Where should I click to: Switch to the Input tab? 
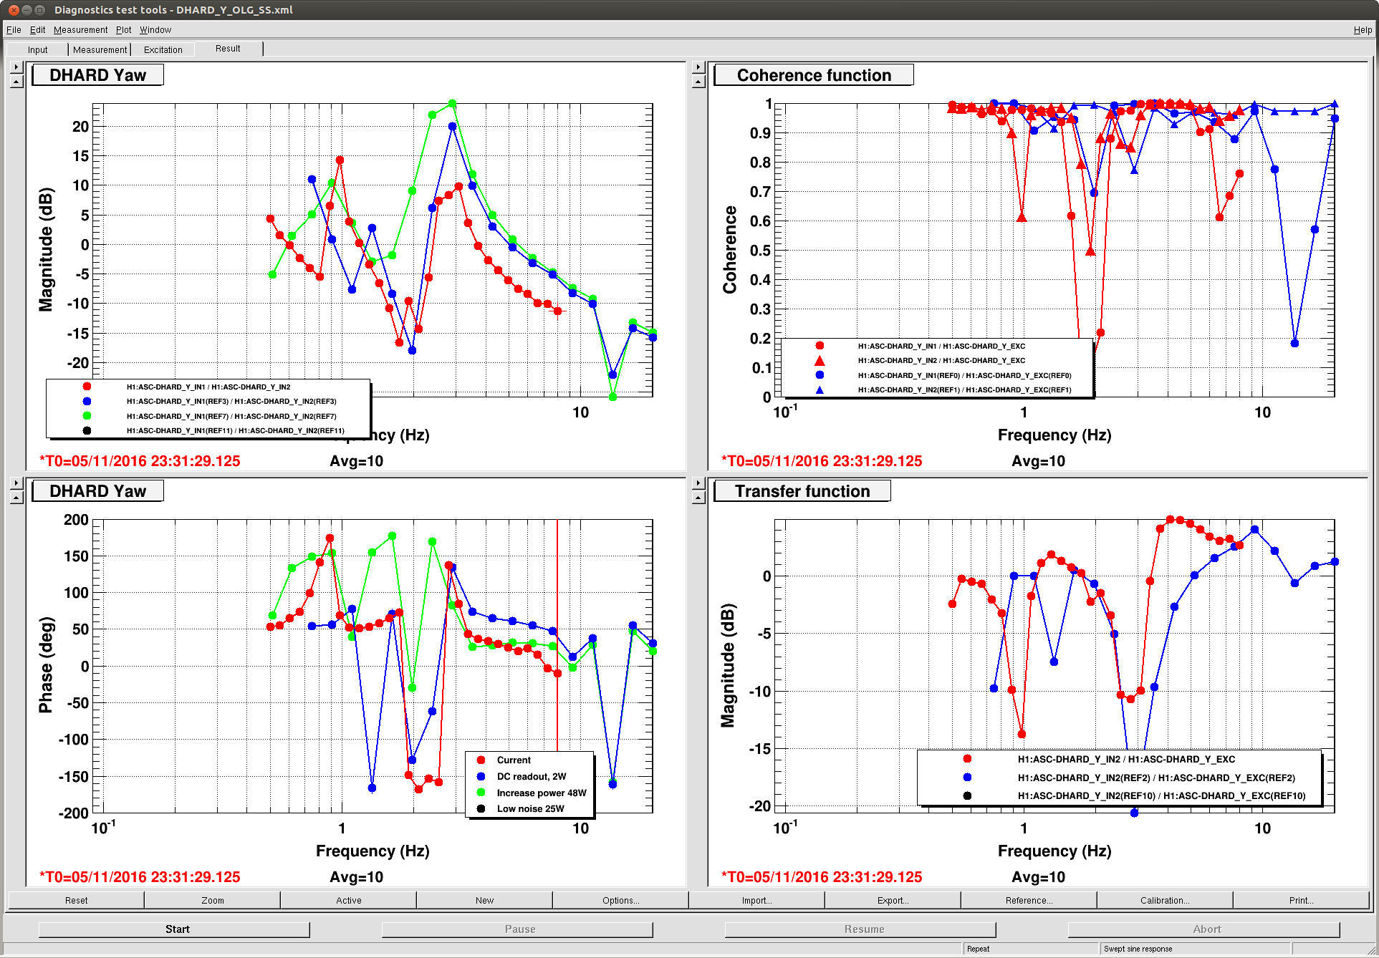point(37,49)
